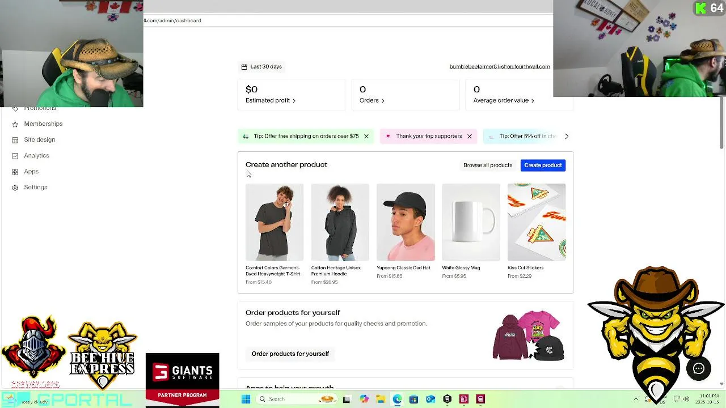Open Site design in the sidebar
Image resolution: width=726 pixels, height=408 pixels.
point(39,139)
